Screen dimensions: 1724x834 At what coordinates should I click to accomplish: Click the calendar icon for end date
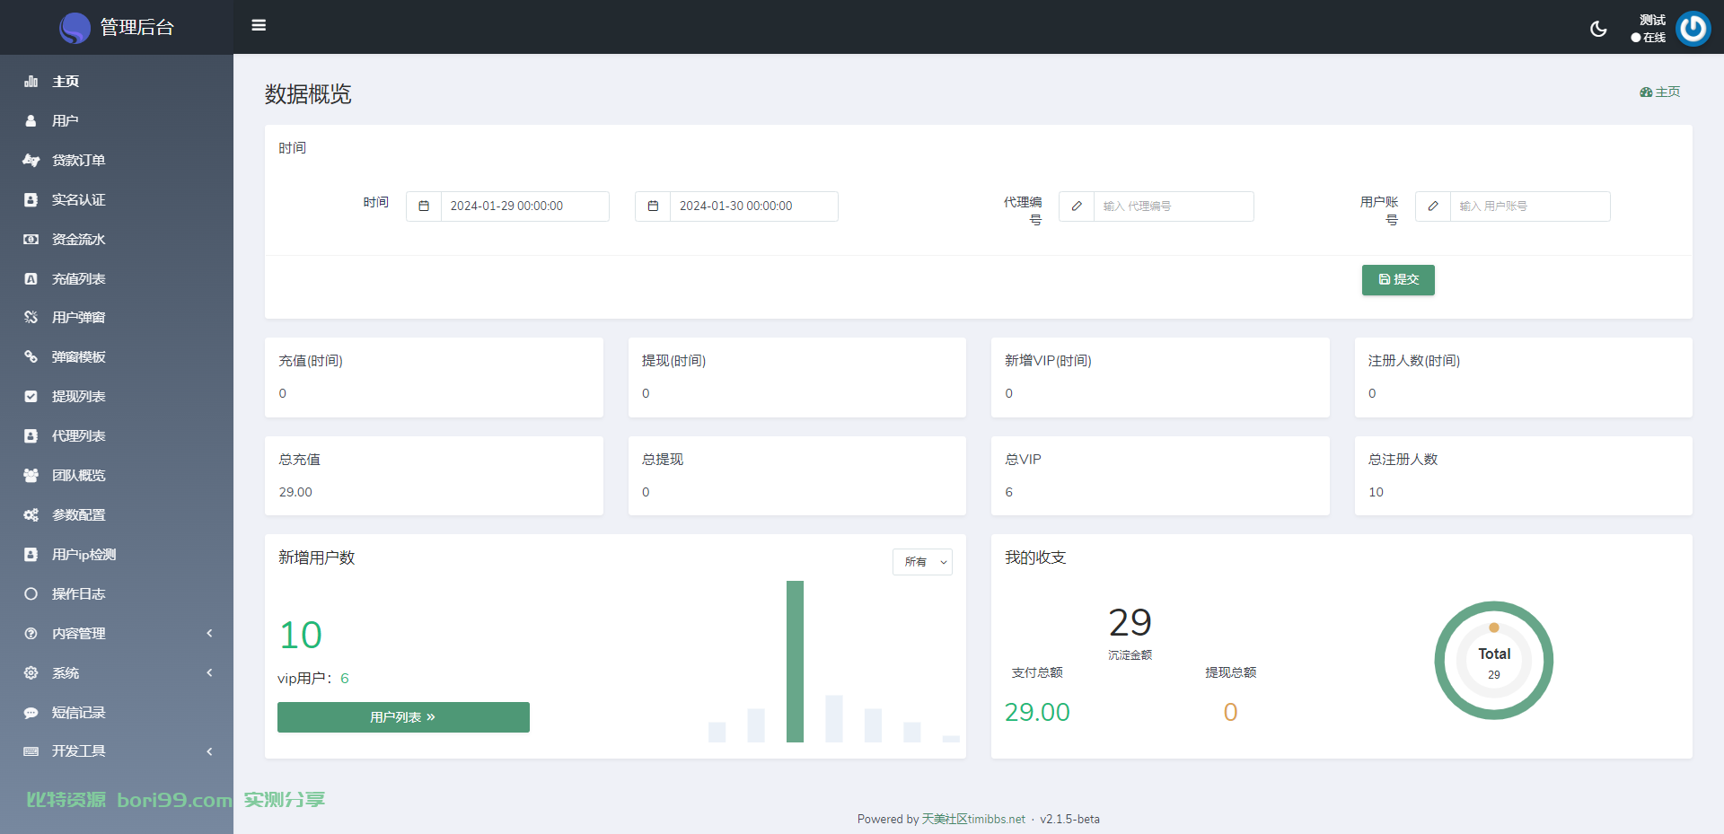coord(653,206)
